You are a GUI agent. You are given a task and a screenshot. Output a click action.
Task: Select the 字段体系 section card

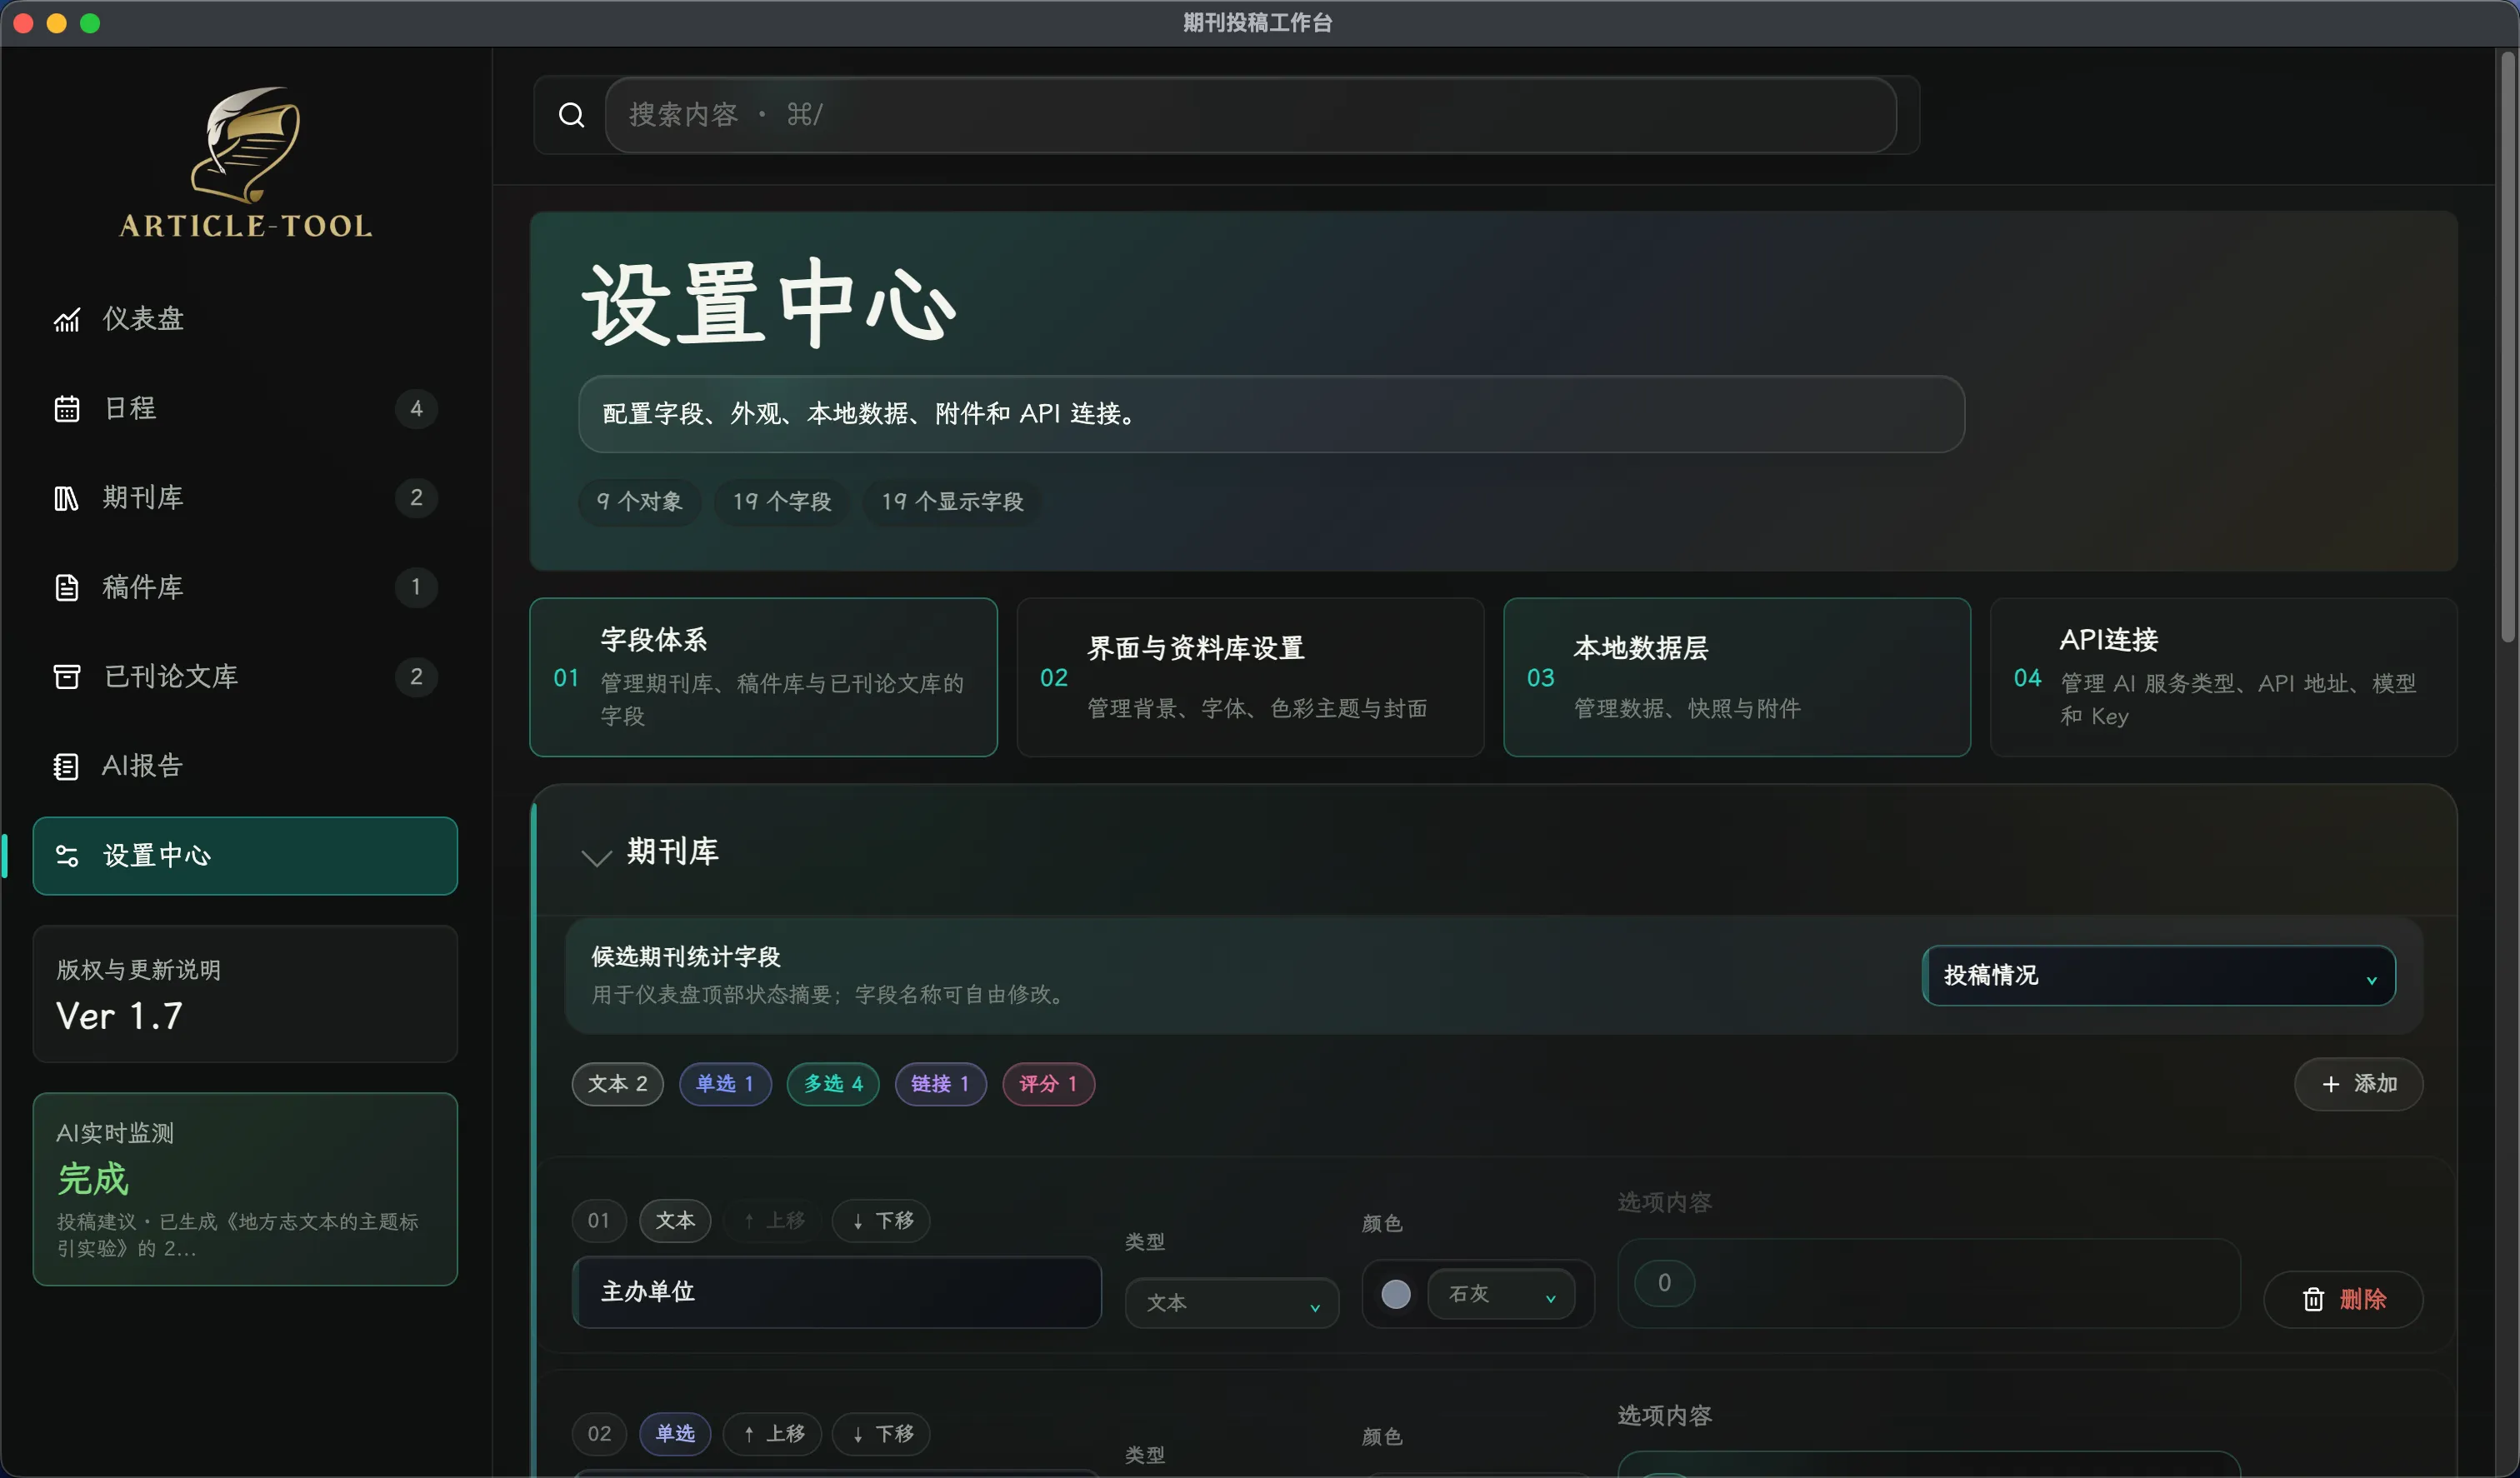[x=763, y=677]
